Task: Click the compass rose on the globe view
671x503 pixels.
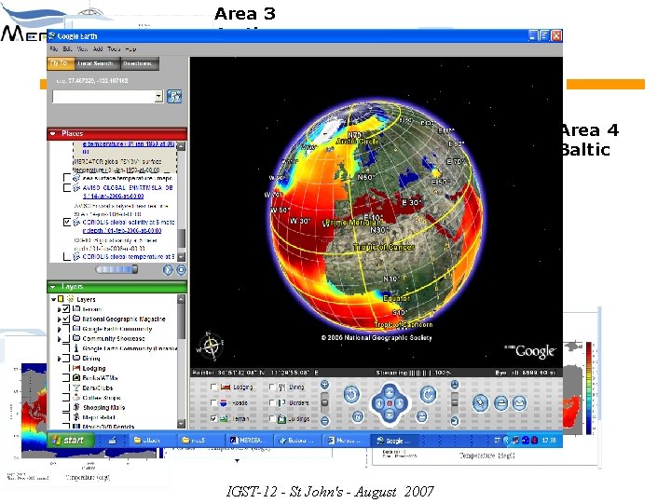Action: click(x=210, y=345)
